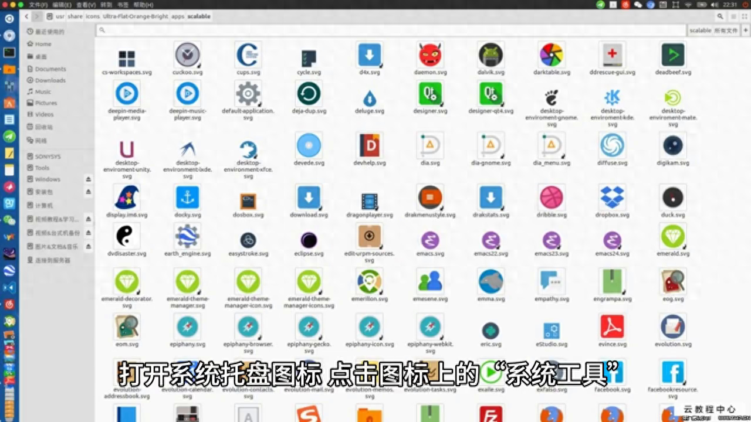This screenshot has width=751, height=422.
Task: Select the emesene.svg people icon
Action: coord(430,281)
